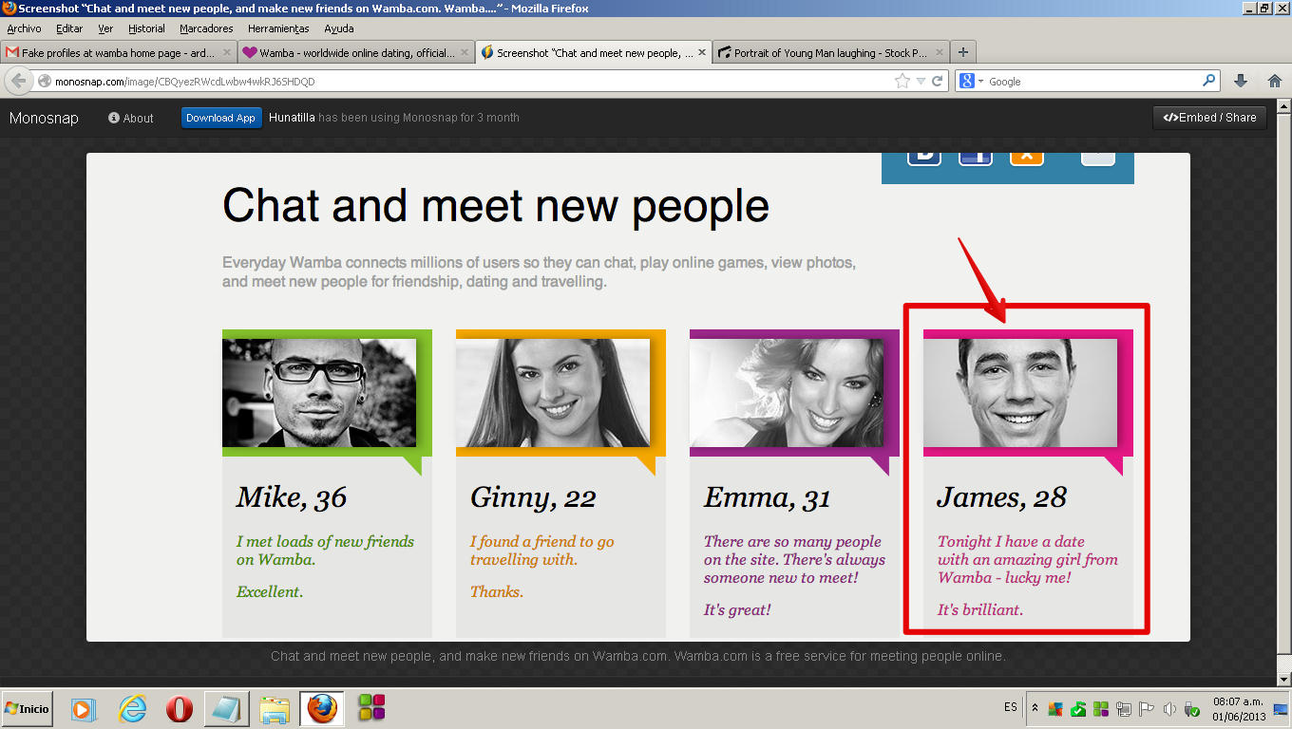Click Mike's black-and-white photo
Viewport: 1292px width, 729px height.
[x=319, y=393]
